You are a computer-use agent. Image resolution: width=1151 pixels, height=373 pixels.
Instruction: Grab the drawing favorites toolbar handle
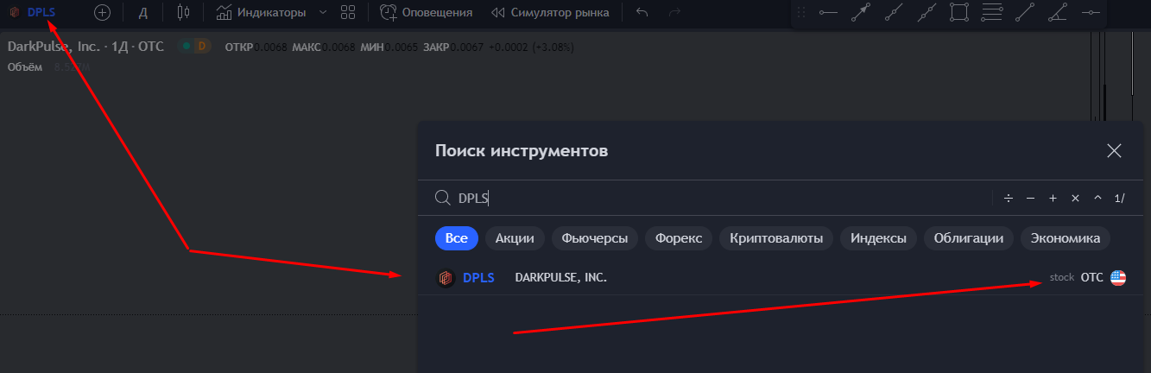801,13
